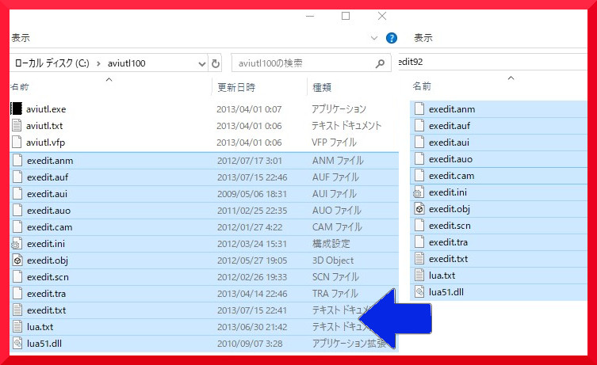Open the path chevron after ローカル ディスク (C:)
The width and height of the screenshot is (597, 365).
pyautogui.click(x=98, y=63)
